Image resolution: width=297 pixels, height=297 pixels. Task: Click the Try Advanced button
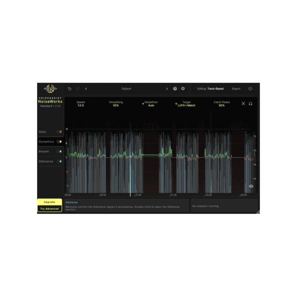point(49,208)
